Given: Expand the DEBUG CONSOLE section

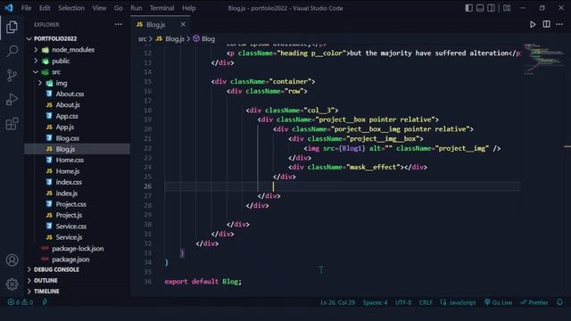Looking at the screenshot, I should click(x=56, y=269).
